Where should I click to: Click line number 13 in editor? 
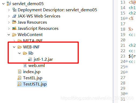coord(123,2)
